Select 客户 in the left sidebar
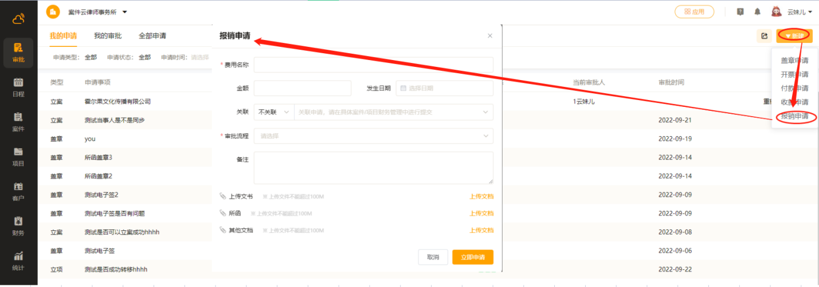Image resolution: width=819 pixels, height=287 pixels. pyautogui.click(x=18, y=192)
